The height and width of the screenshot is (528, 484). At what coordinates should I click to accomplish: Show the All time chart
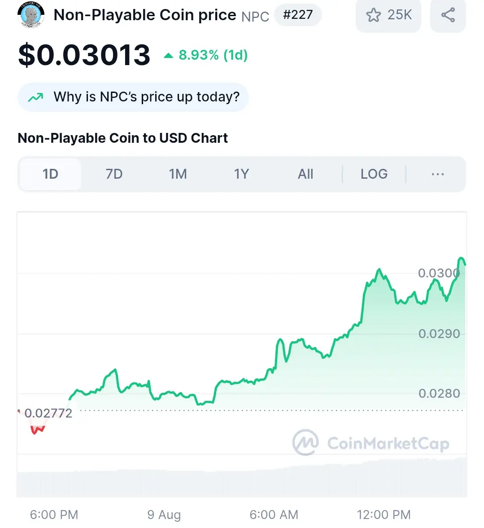(x=305, y=174)
